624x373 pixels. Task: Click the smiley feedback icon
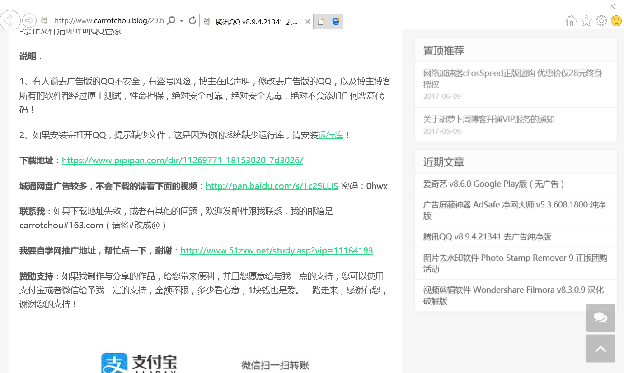click(616, 20)
